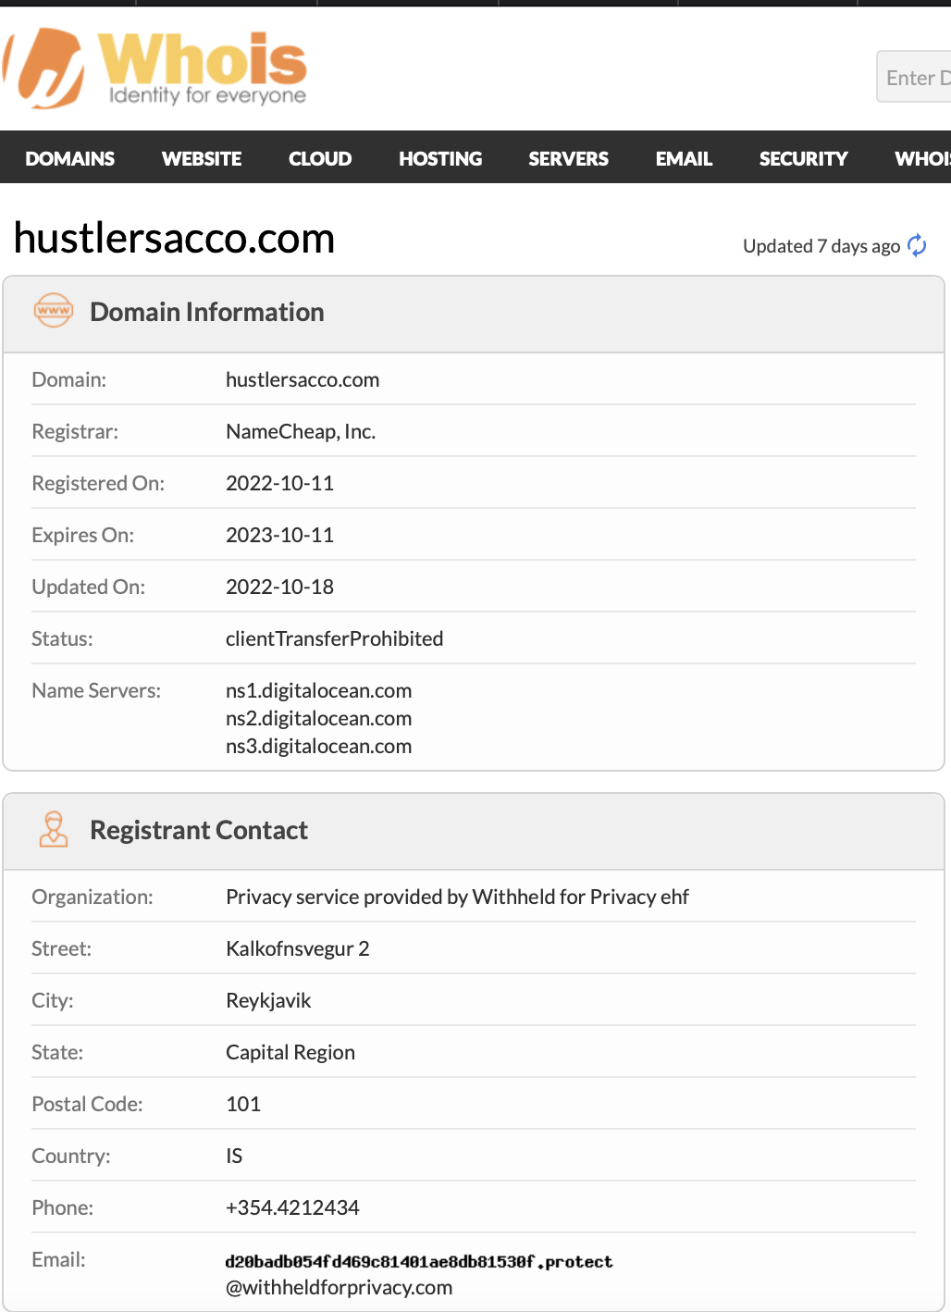This screenshot has height=1312, width=951.
Task: Focus the Enter Domain search field
Action: click(916, 77)
